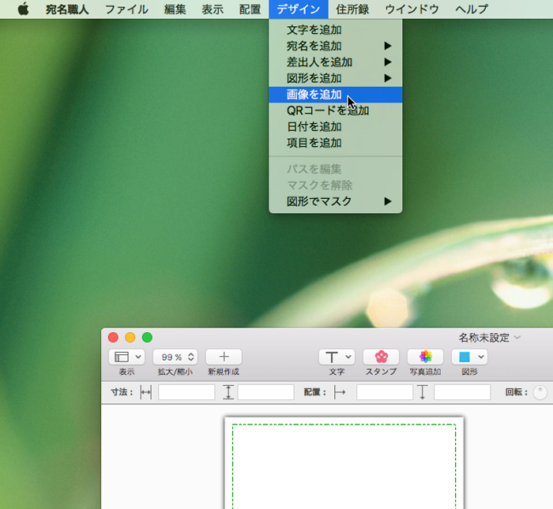Click the width dimension (寸法) input field
Viewport: 553px width, 509px height.
coord(186,392)
